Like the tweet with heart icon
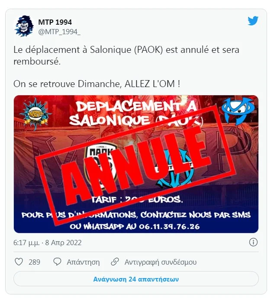Image resolution: width=277 pixels, height=301 pixels. click(x=19, y=262)
